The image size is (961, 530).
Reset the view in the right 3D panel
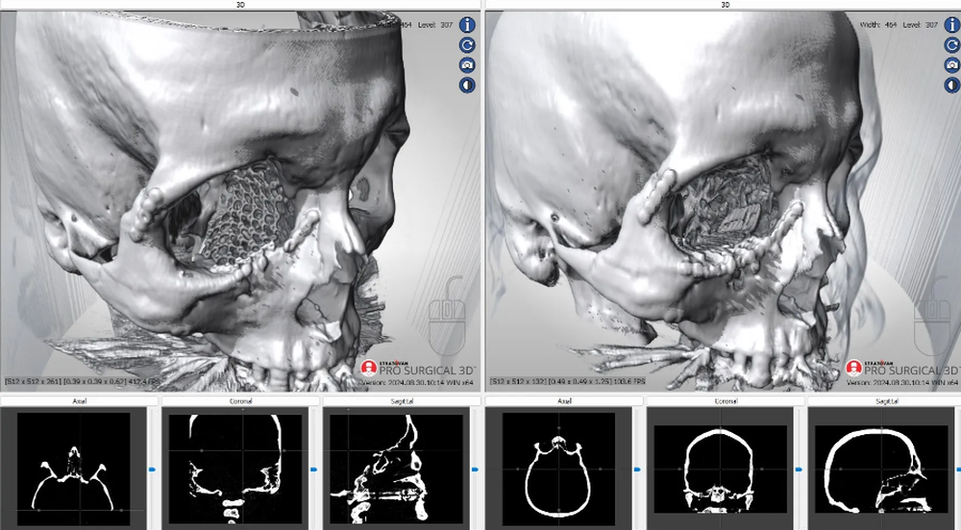[x=952, y=45]
